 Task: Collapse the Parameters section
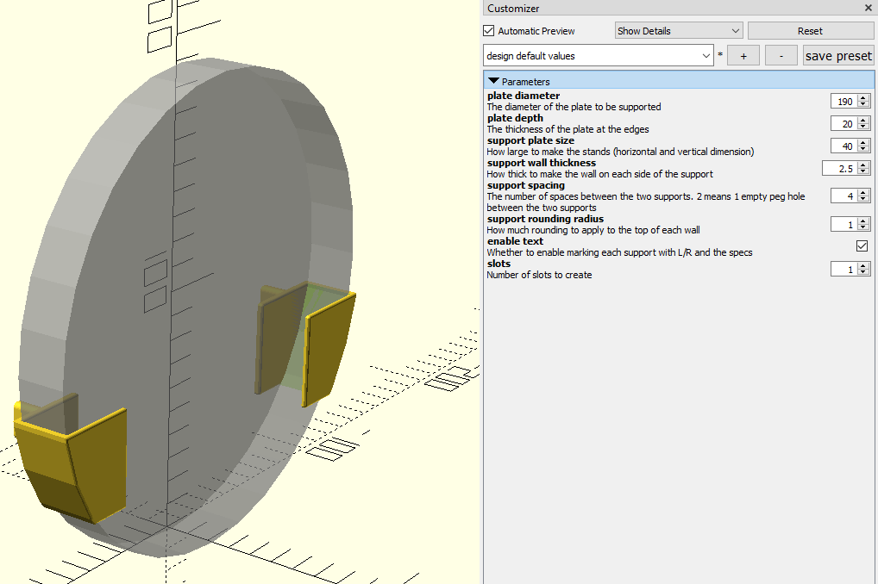493,81
